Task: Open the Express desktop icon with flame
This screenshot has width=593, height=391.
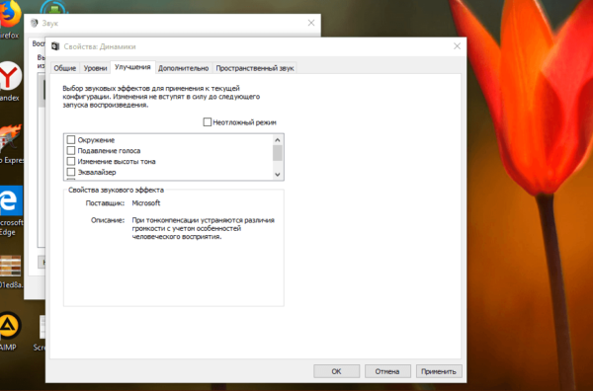Action: point(11,143)
